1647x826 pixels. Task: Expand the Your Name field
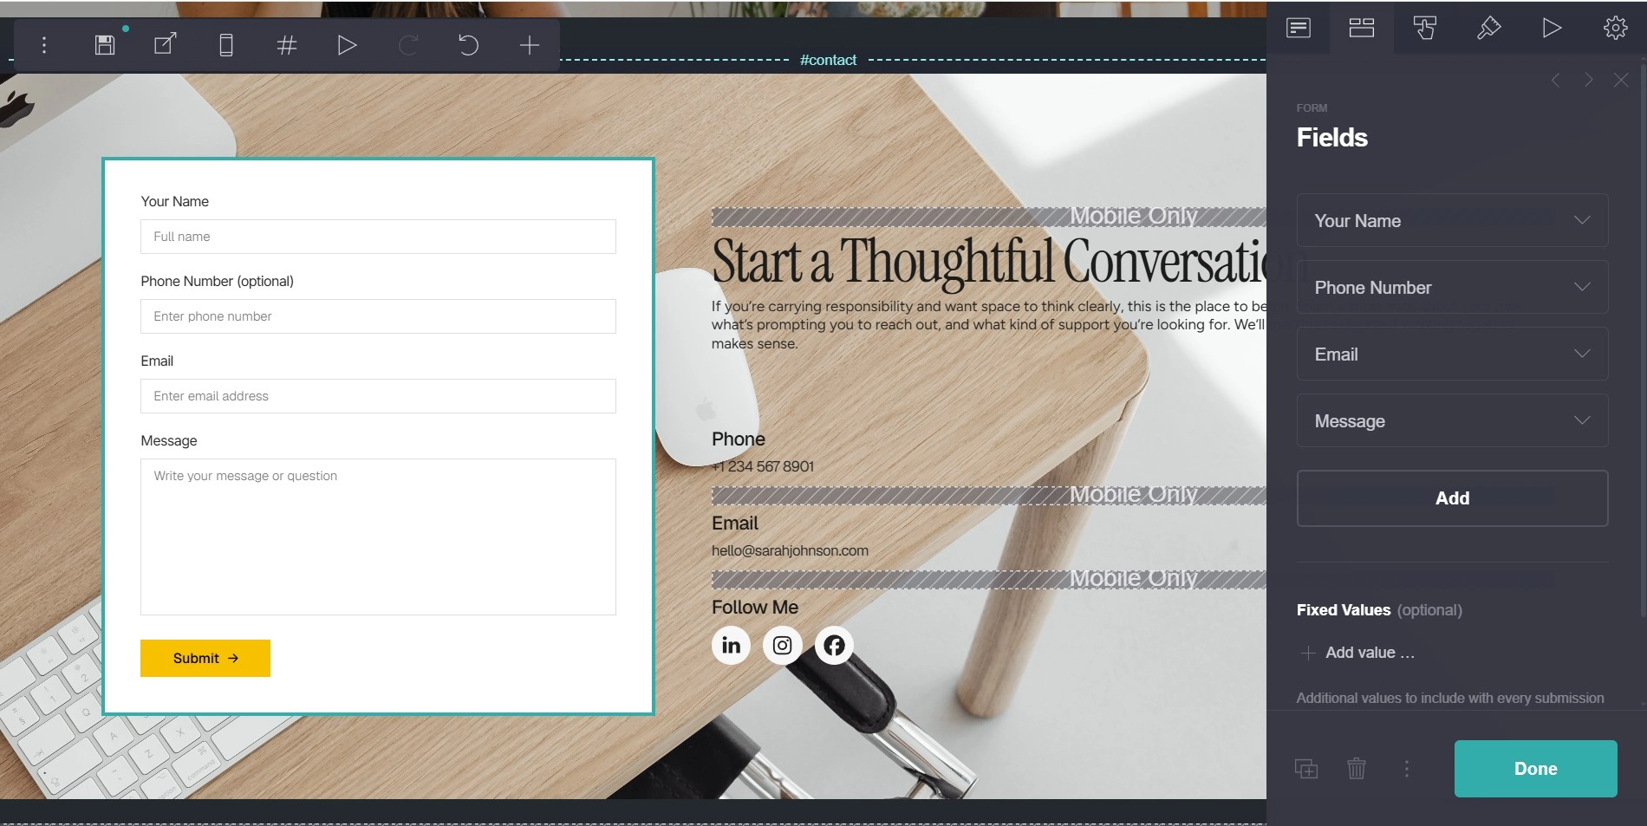pos(1453,221)
